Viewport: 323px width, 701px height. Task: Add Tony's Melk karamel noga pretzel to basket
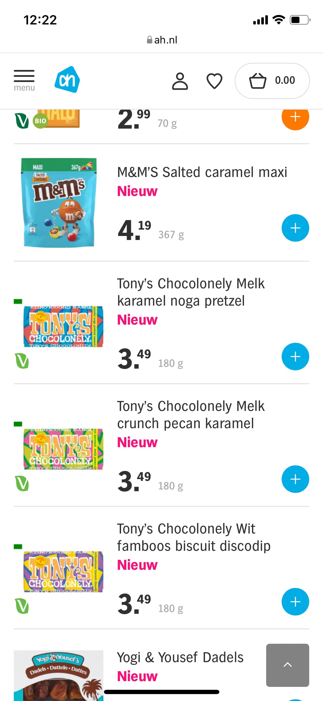click(295, 357)
